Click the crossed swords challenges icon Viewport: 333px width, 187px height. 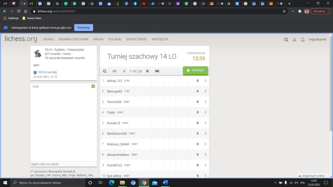coord(294,40)
